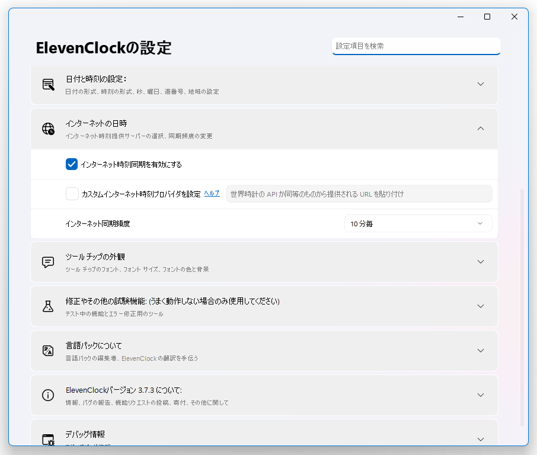Expand the デバッグ情報 section chevron

click(481, 440)
